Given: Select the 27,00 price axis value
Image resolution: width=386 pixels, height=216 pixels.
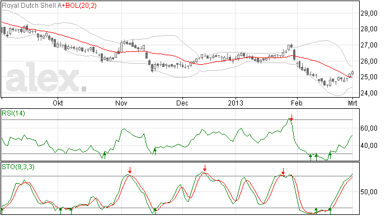Looking at the screenshot, I should (369, 45).
